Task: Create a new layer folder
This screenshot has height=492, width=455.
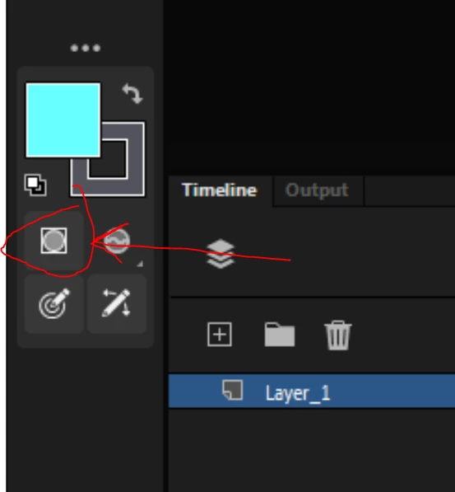Action: 280,334
